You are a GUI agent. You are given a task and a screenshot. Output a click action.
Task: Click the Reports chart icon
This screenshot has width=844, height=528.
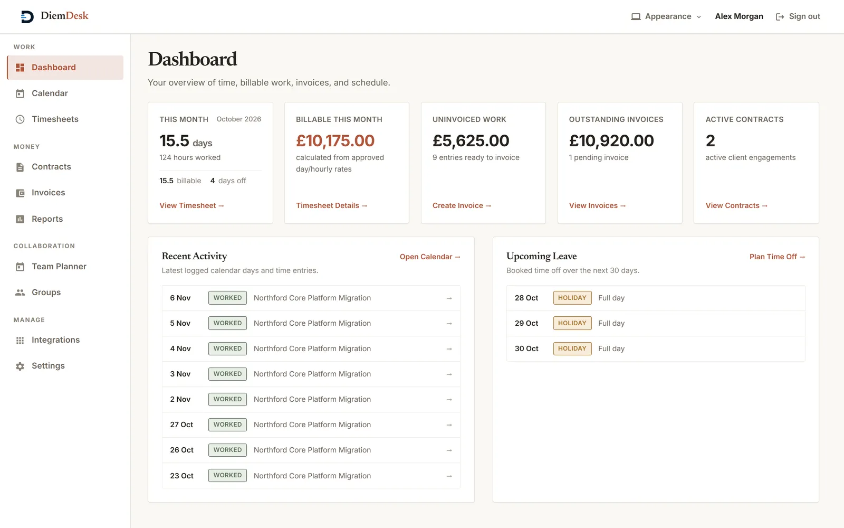pyautogui.click(x=20, y=219)
